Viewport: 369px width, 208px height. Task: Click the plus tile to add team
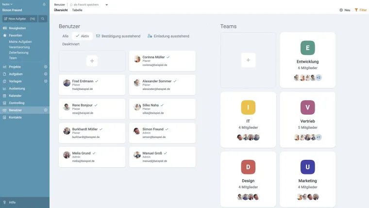tap(248, 60)
